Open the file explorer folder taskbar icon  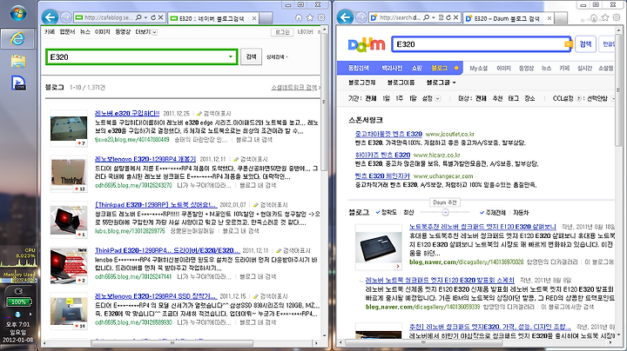[18, 62]
